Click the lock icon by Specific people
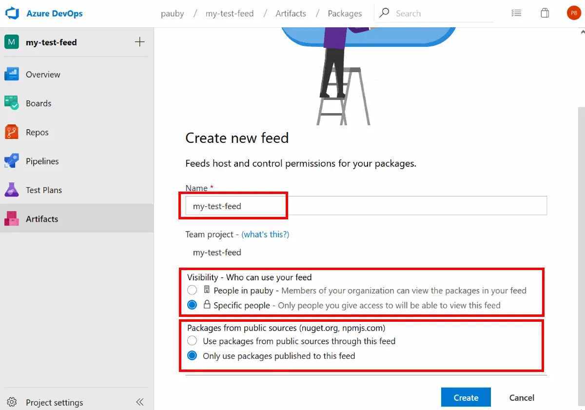Viewport: 585px width, 410px height. tap(207, 305)
